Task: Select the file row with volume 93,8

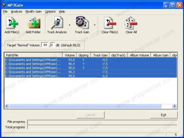Action: (91, 60)
